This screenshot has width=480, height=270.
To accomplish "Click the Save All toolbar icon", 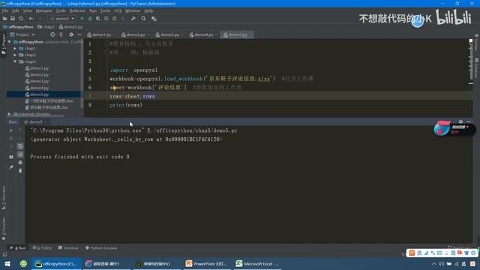I will (x=13, y=19).
